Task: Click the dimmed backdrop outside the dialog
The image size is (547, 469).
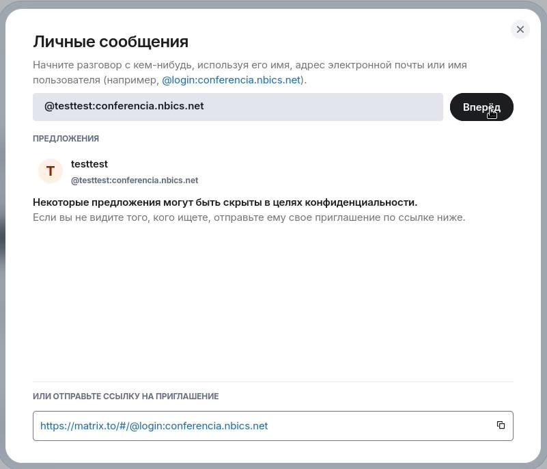Action: click(2, 232)
